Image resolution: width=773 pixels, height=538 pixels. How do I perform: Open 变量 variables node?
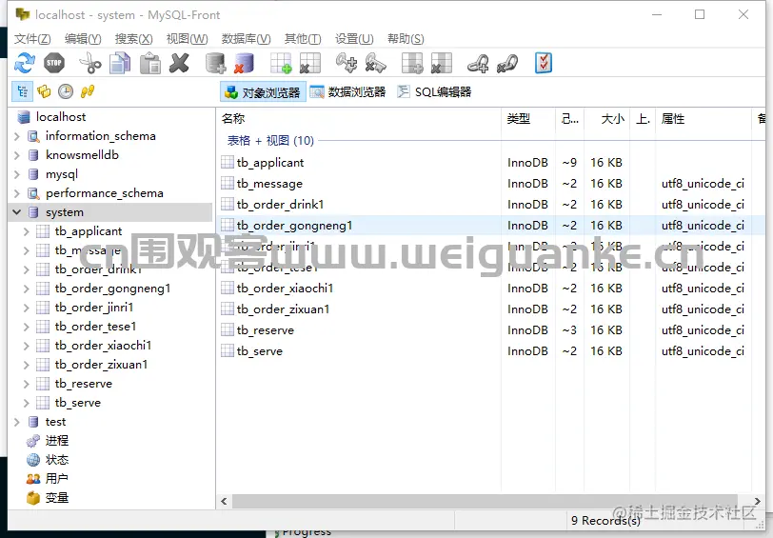57,498
